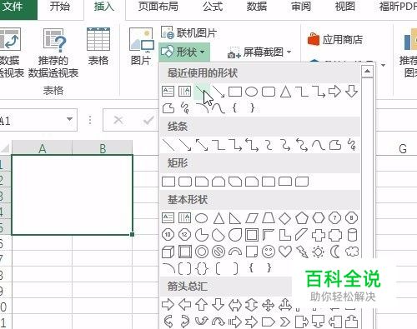
Task: Go to the 数据 ribbon tab
Action: tap(257, 7)
